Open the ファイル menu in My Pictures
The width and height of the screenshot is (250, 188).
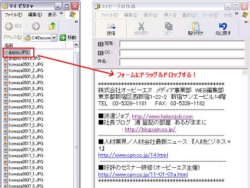13,15
